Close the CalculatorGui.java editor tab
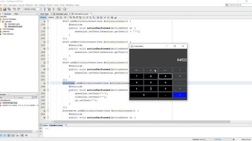Viewport: 252px width, 141px height. click(x=91, y=14)
